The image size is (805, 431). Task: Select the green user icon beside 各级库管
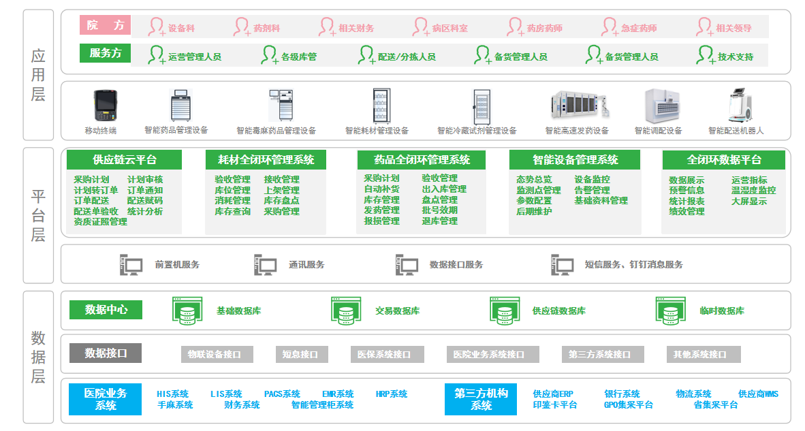tap(270, 55)
